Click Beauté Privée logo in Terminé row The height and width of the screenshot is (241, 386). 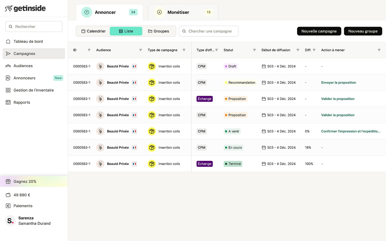tap(100, 164)
